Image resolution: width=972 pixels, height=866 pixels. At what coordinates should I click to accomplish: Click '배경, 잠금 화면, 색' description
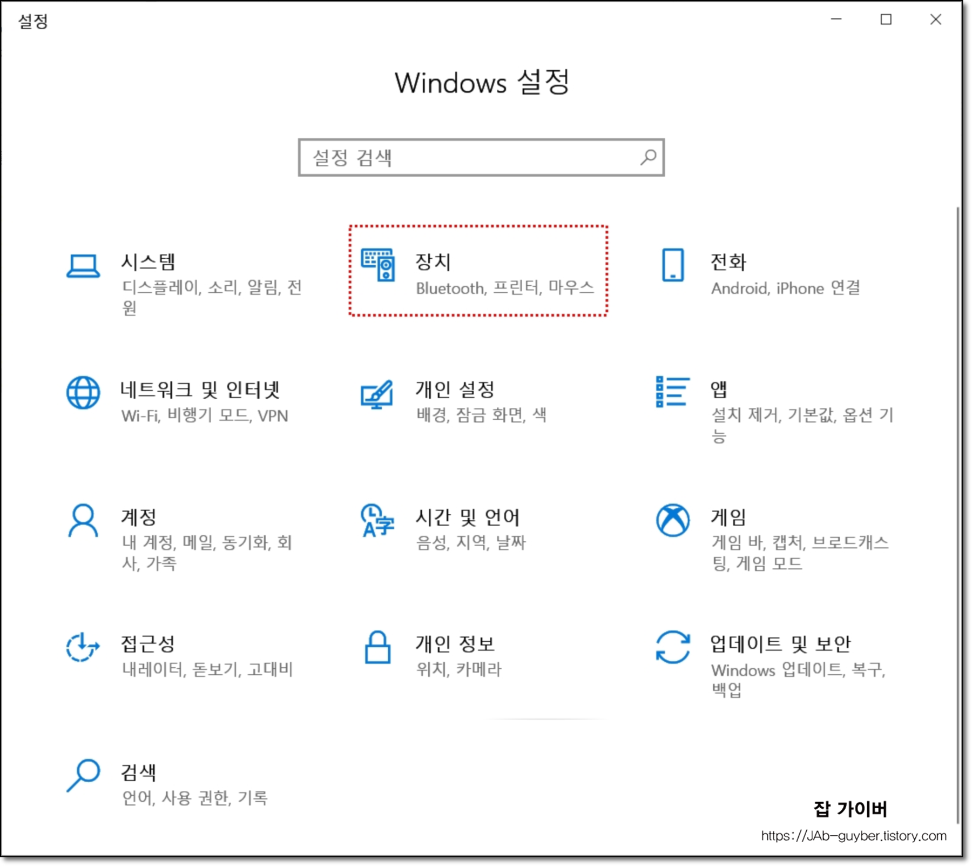coord(481,415)
